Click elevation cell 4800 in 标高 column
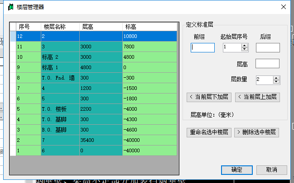 pyautogui.click(x=149, y=57)
